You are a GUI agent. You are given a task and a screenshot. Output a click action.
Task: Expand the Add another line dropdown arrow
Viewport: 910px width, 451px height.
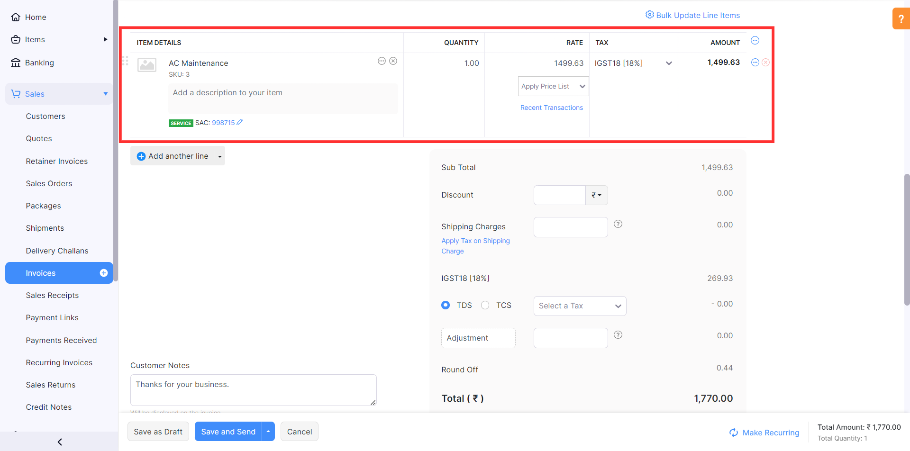(x=219, y=156)
